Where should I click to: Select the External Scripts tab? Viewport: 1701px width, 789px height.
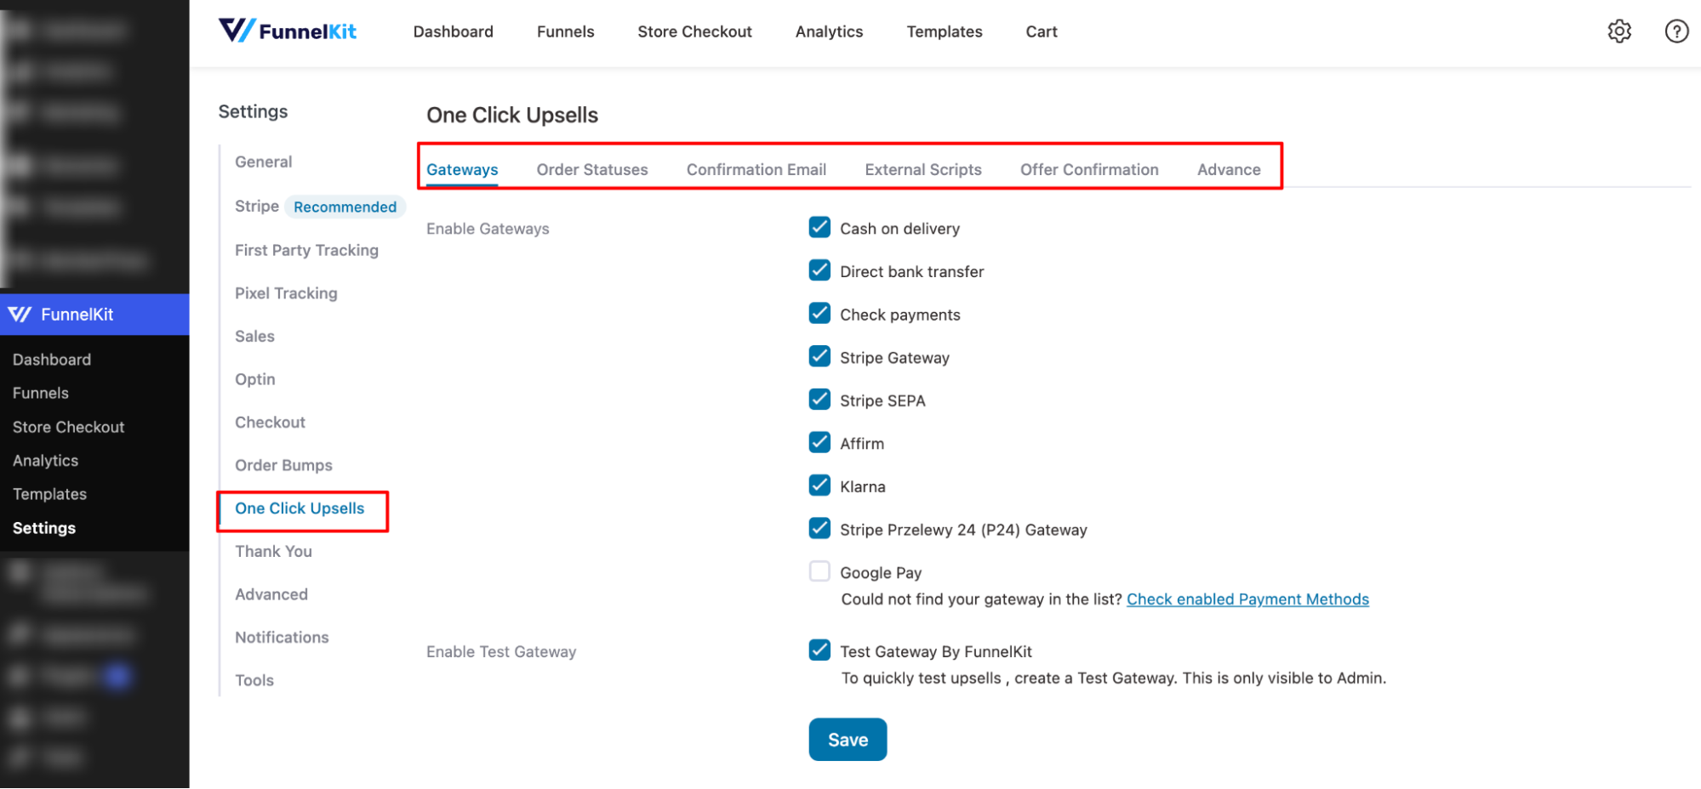(923, 169)
